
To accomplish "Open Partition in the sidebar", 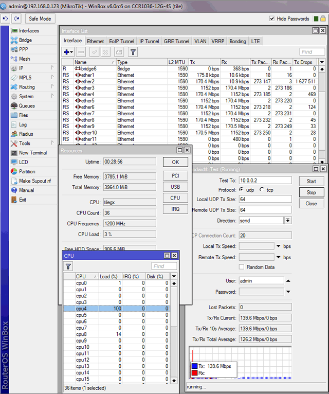I will tap(27, 172).
